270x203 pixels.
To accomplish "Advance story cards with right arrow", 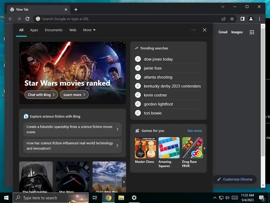I will [124, 182].
